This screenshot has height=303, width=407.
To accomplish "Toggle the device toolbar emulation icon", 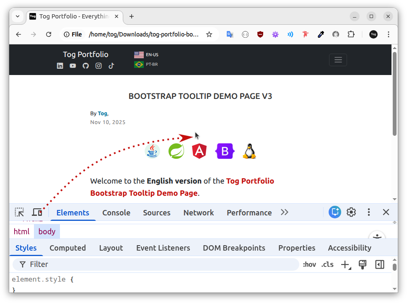I will tap(37, 212).
